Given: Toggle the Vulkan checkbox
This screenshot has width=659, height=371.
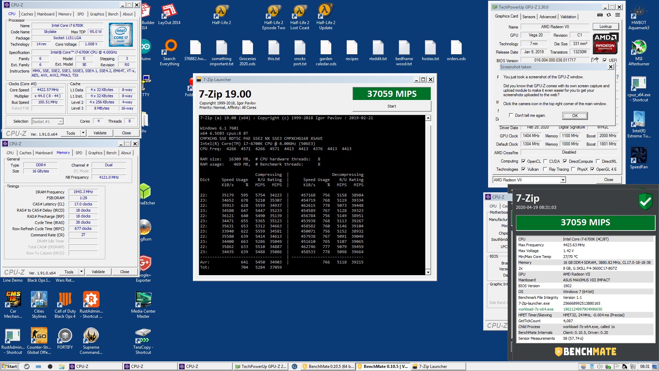Looking at the screenshot, I should [x=523, y=169].
